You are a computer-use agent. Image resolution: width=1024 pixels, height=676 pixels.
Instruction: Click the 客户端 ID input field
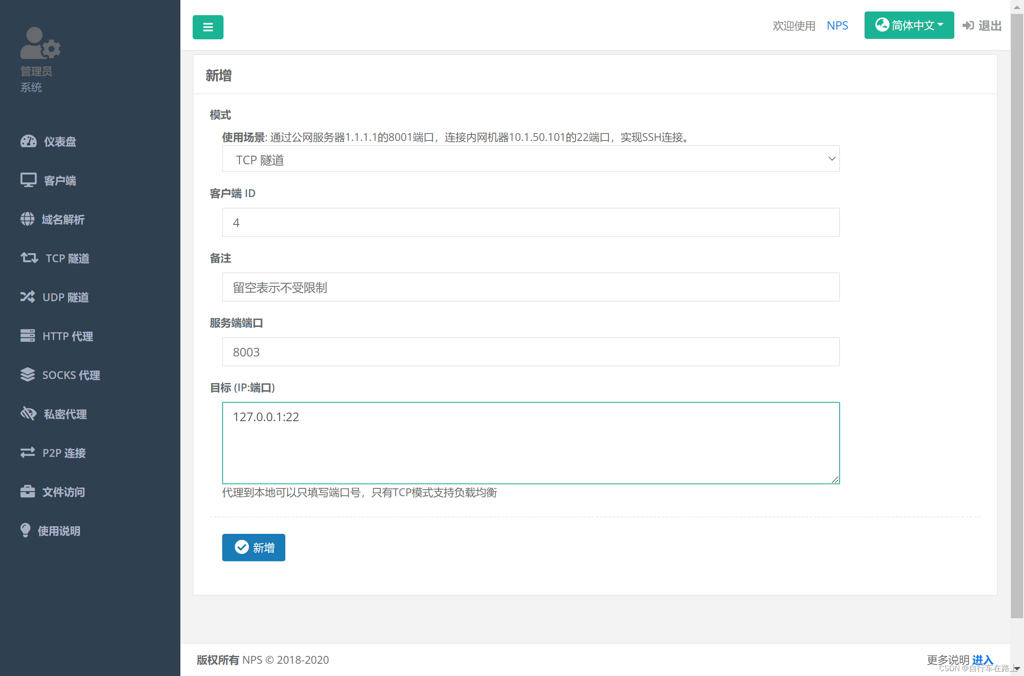pos(530,222)
